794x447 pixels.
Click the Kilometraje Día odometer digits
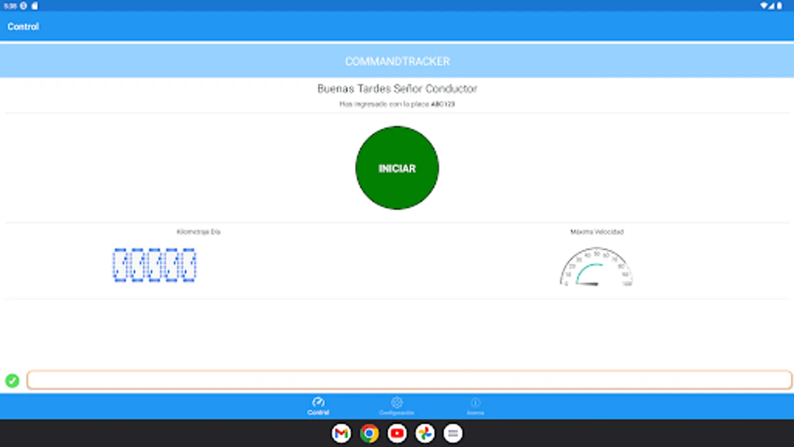pos(154,265)
